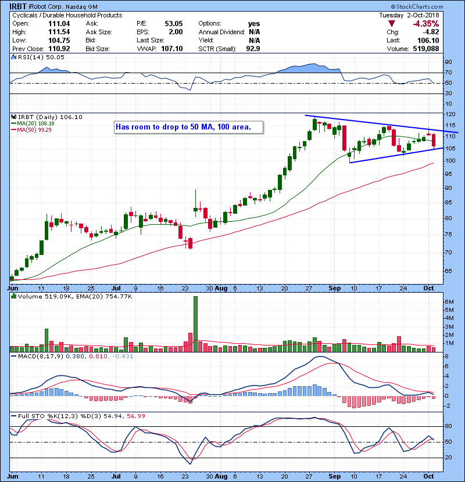Click the -4.35% percent change

(426, 24)
